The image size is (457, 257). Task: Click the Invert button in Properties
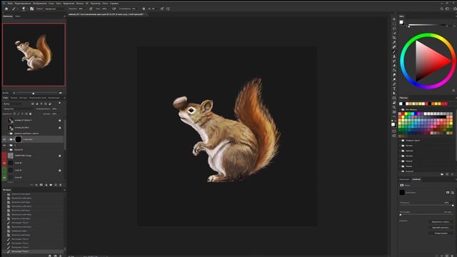click(441, 233)
